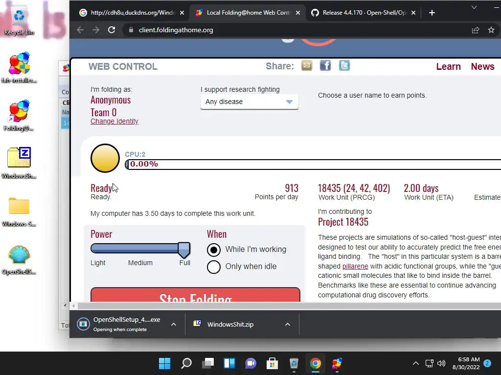
Task: Open Microsoft Store on taskbar
Action: pos(272,363)
